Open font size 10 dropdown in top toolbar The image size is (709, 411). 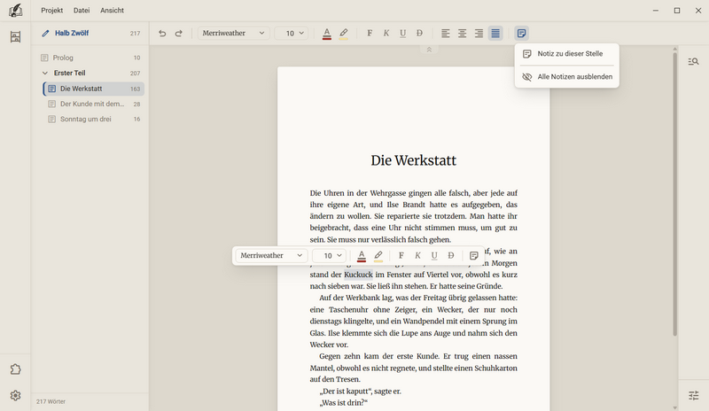coord(292,33)
